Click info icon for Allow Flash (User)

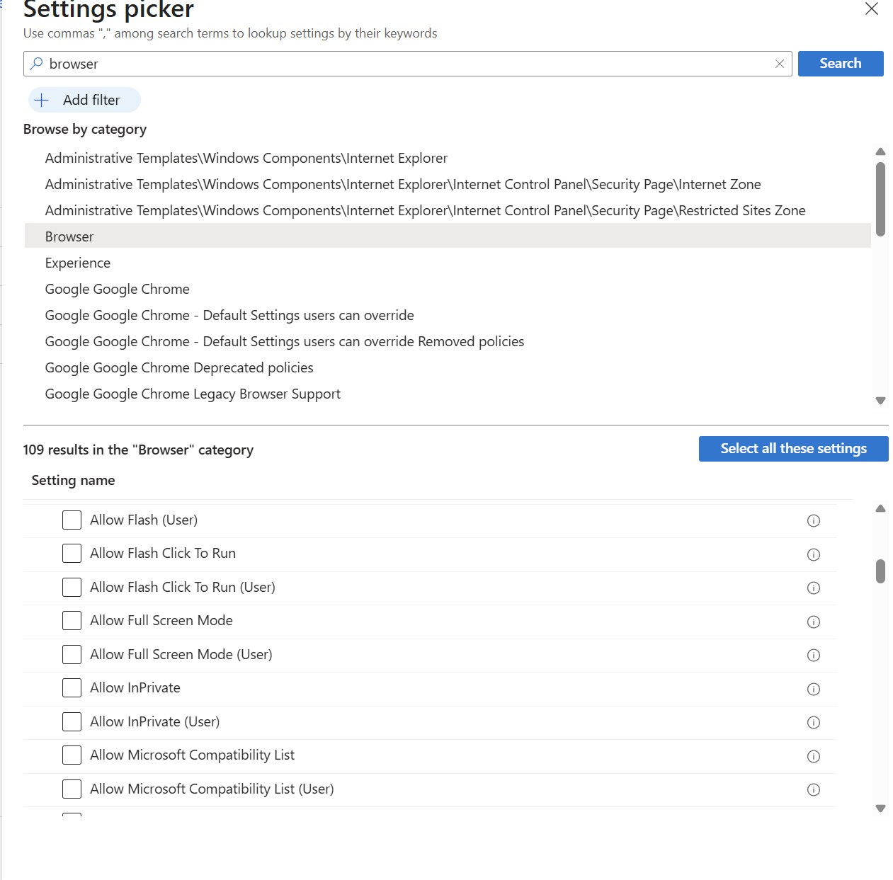(x=813, y=520)
